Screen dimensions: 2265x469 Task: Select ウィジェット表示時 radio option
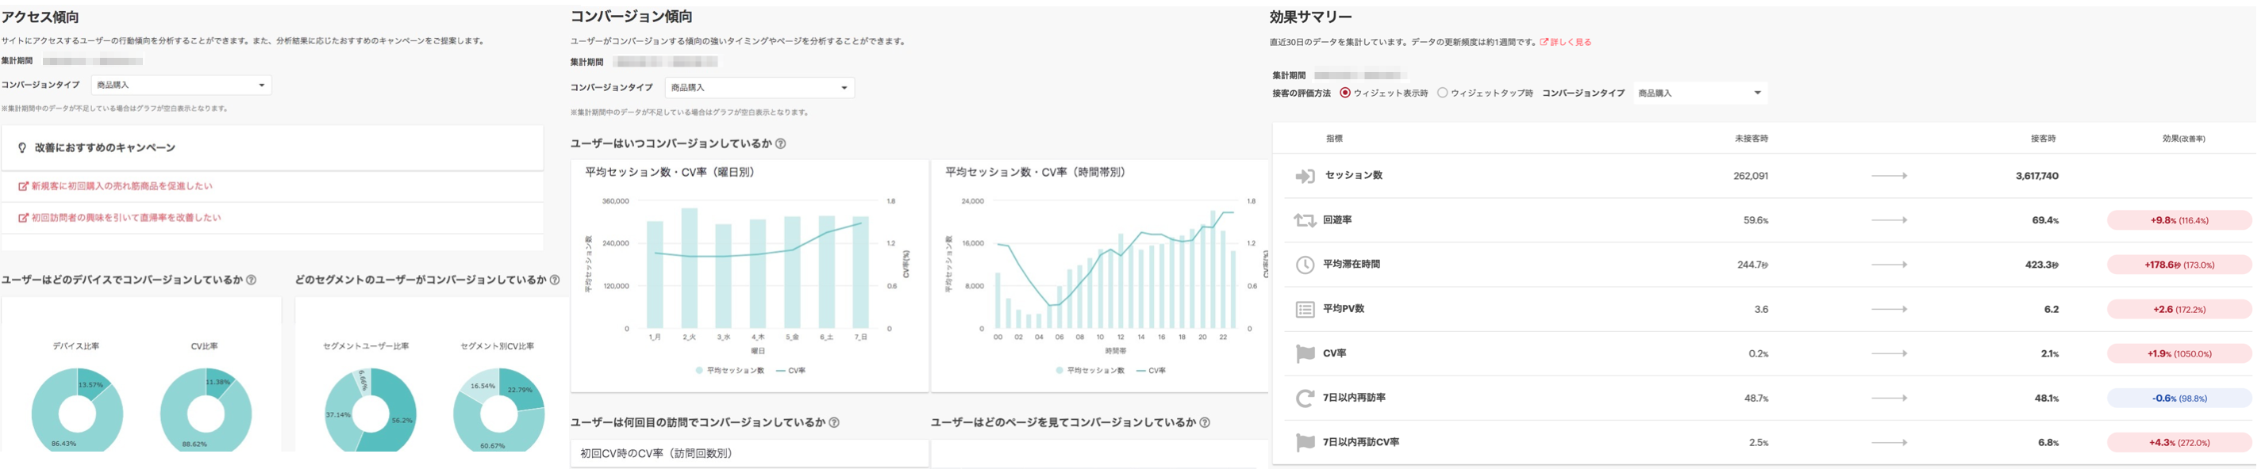1345,93
